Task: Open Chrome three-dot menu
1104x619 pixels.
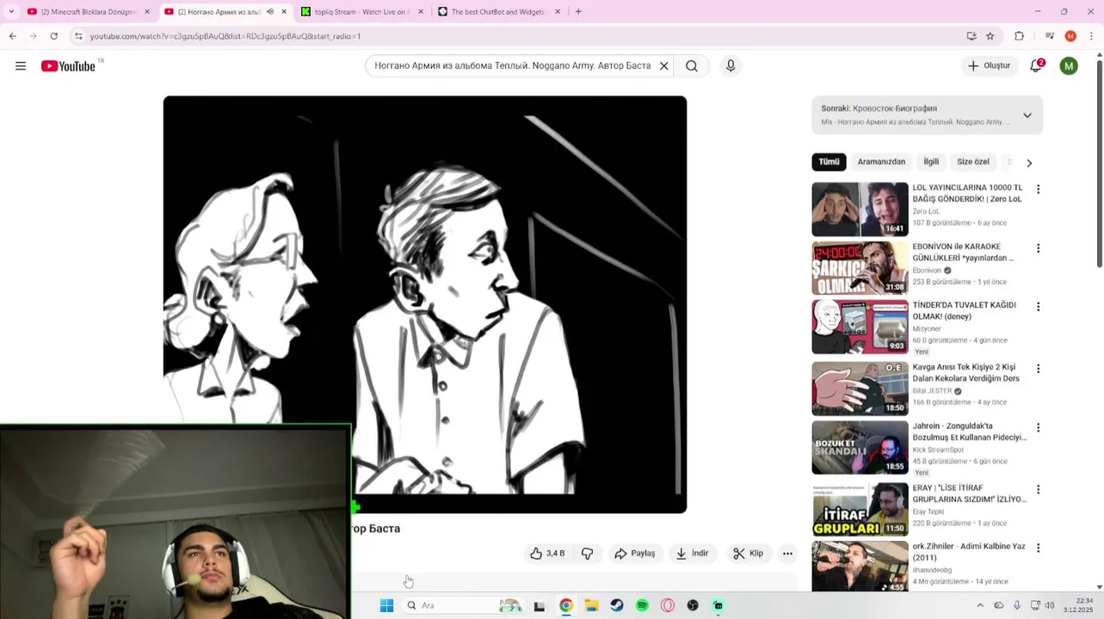Action: pos(1092,36)
